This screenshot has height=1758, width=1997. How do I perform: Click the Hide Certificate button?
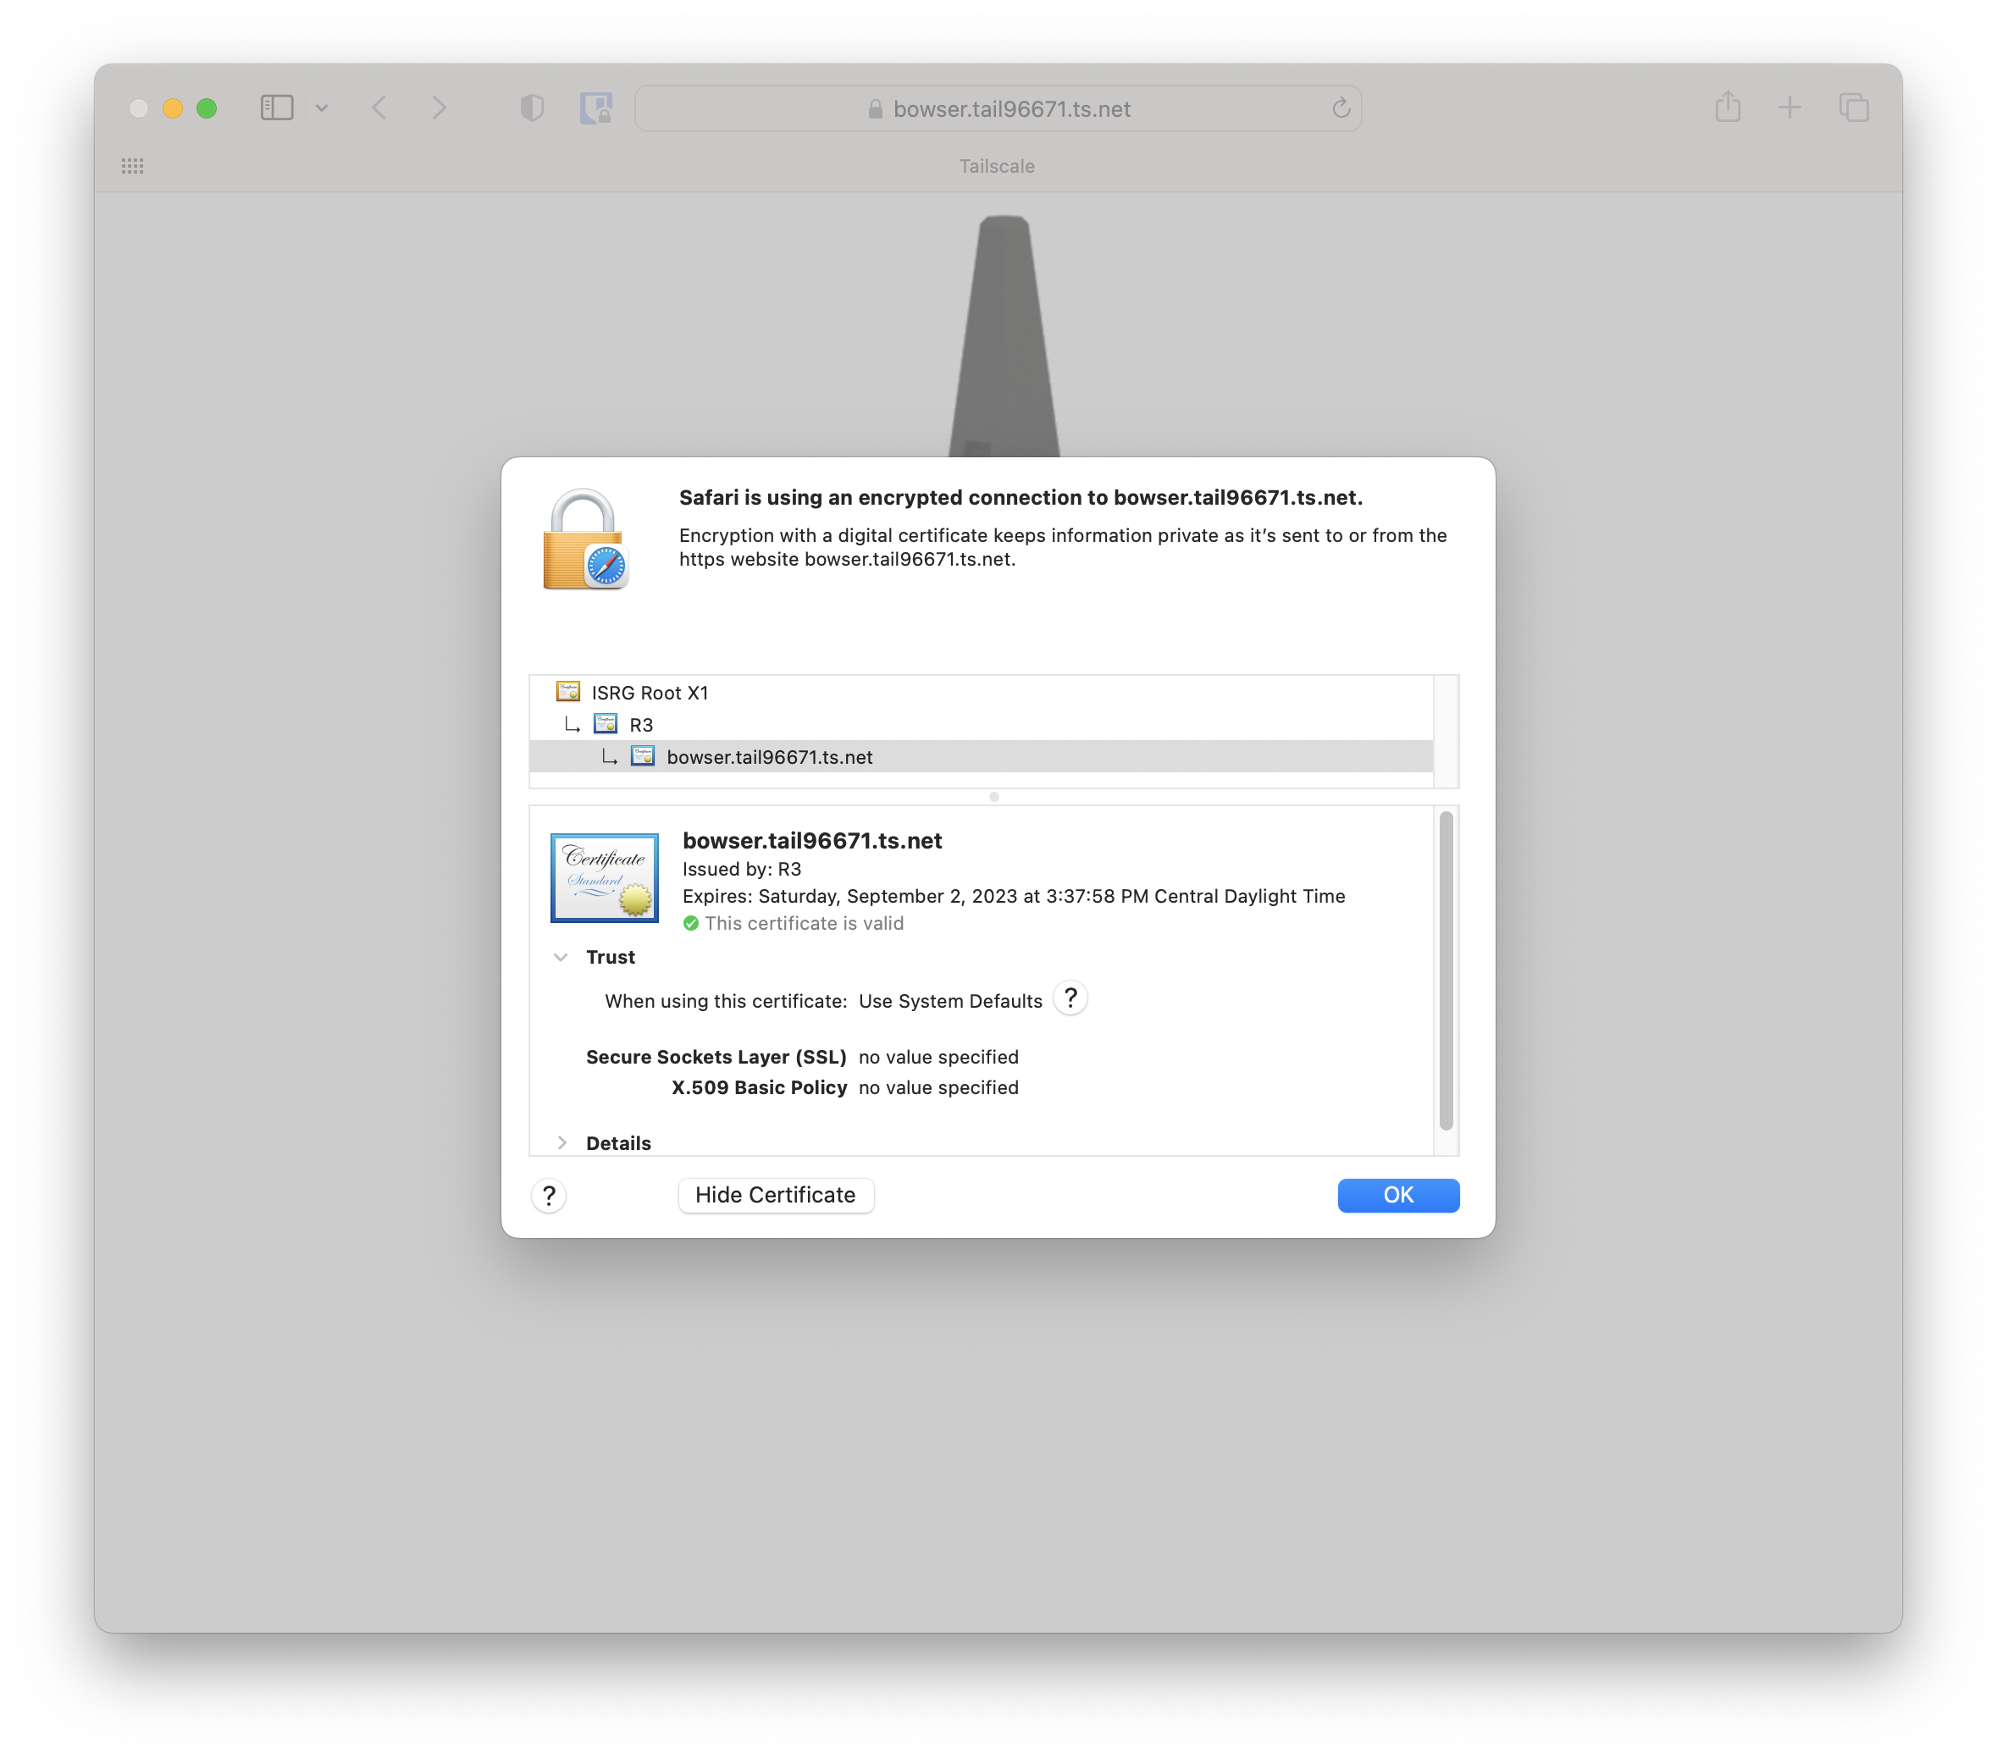tap(775, 1195)
